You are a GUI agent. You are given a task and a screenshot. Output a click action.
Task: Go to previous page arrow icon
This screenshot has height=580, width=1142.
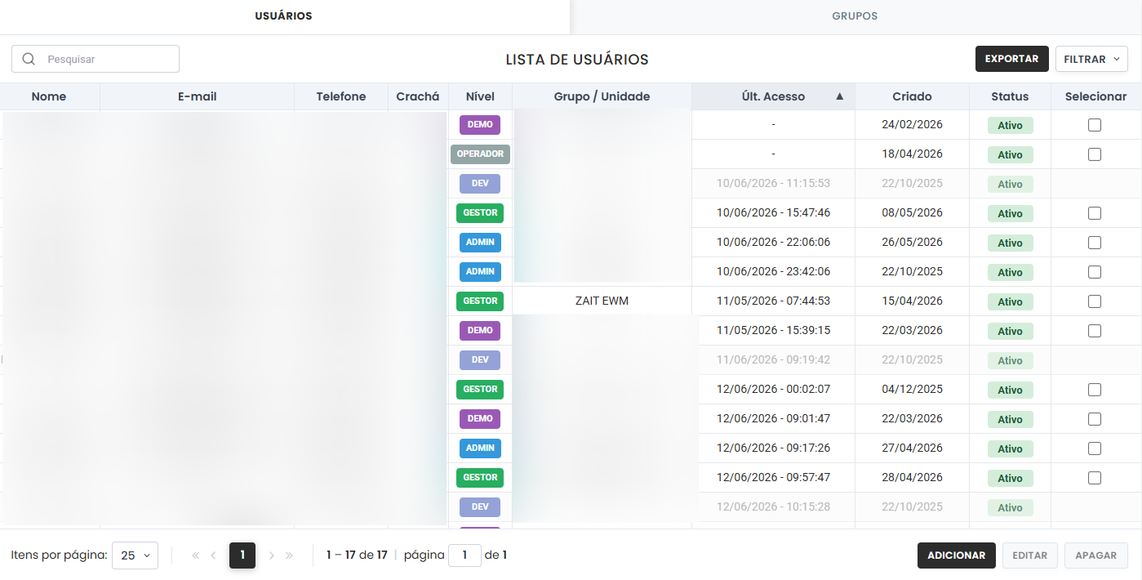point(213,555)
